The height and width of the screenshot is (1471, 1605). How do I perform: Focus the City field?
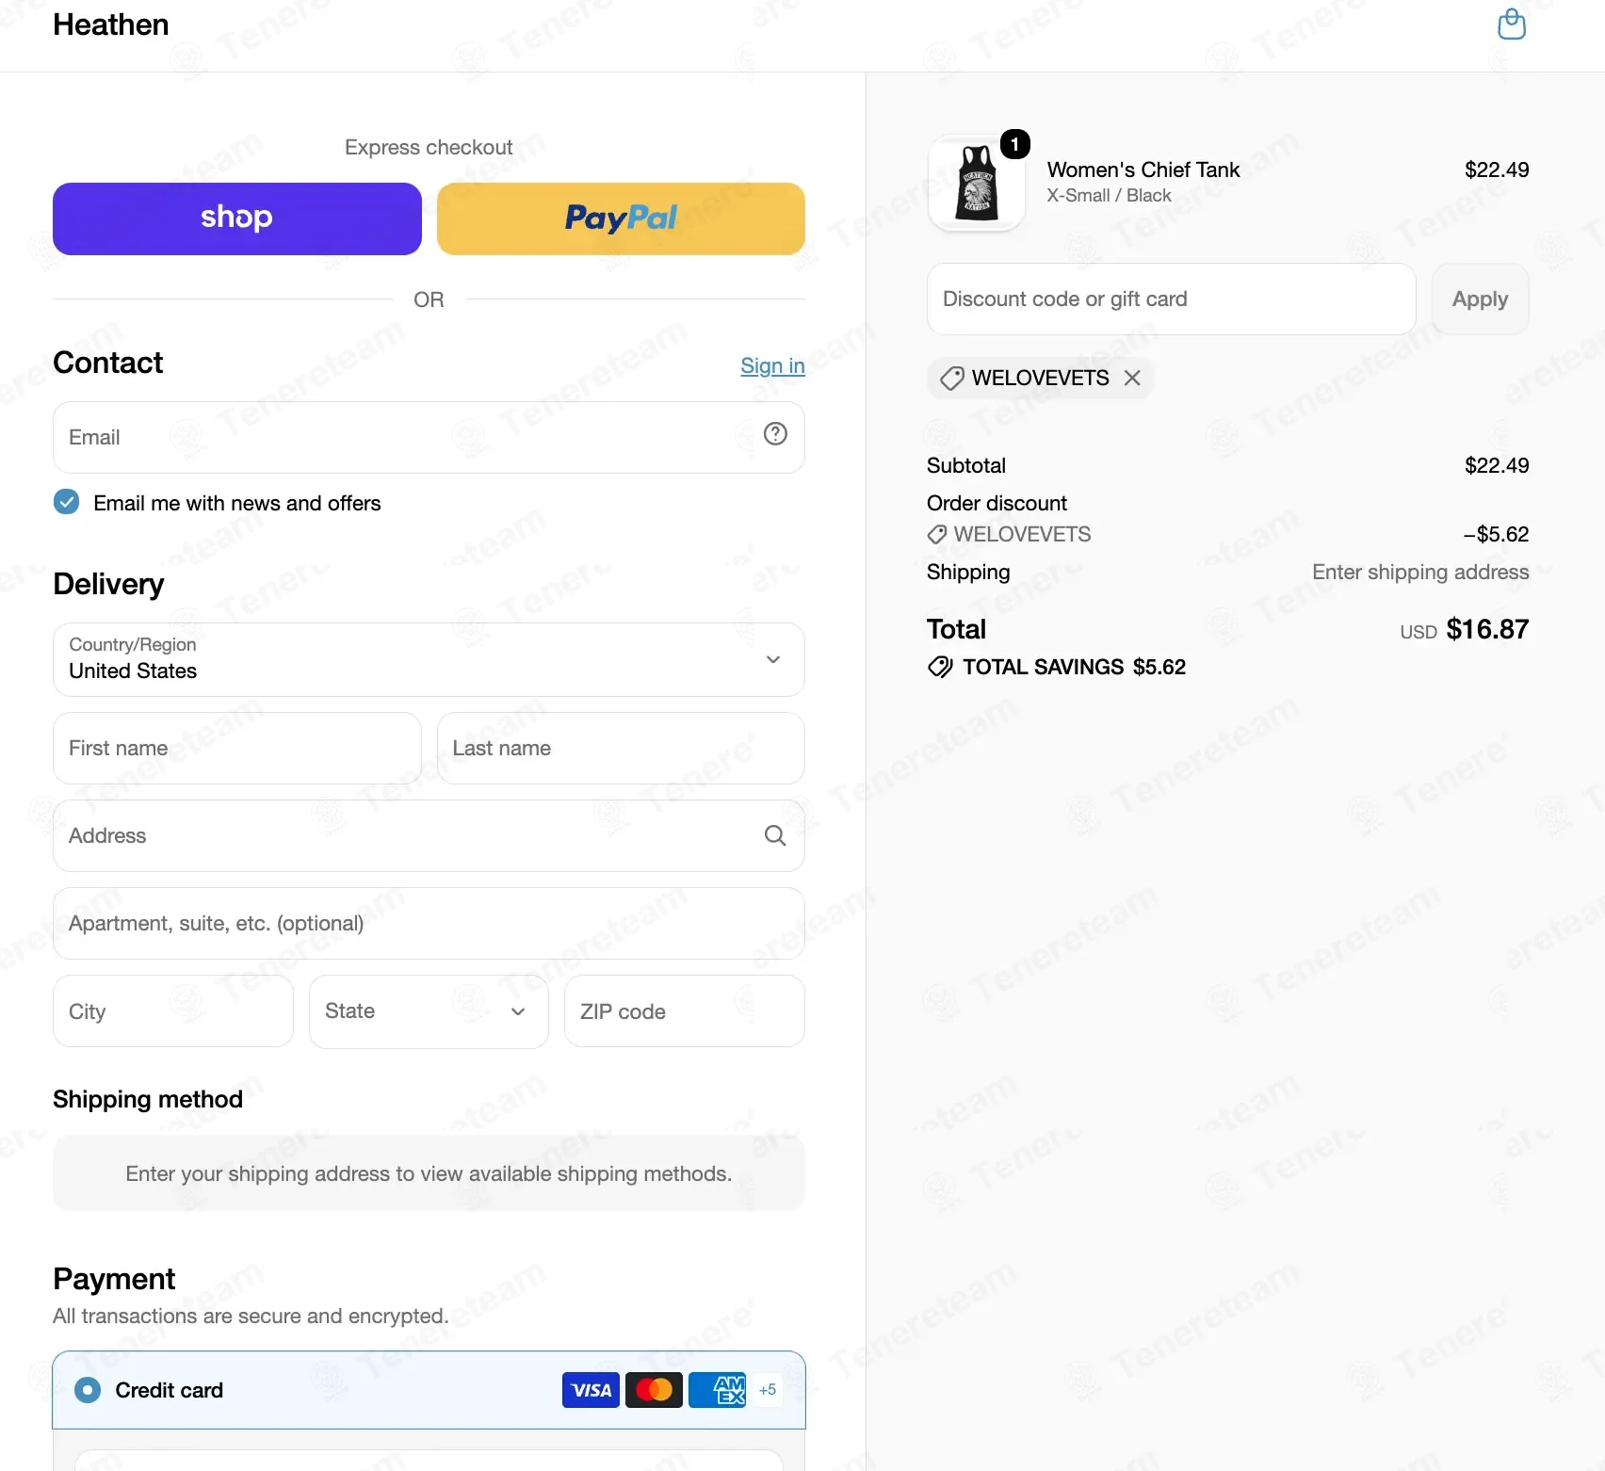(173, 1011)
